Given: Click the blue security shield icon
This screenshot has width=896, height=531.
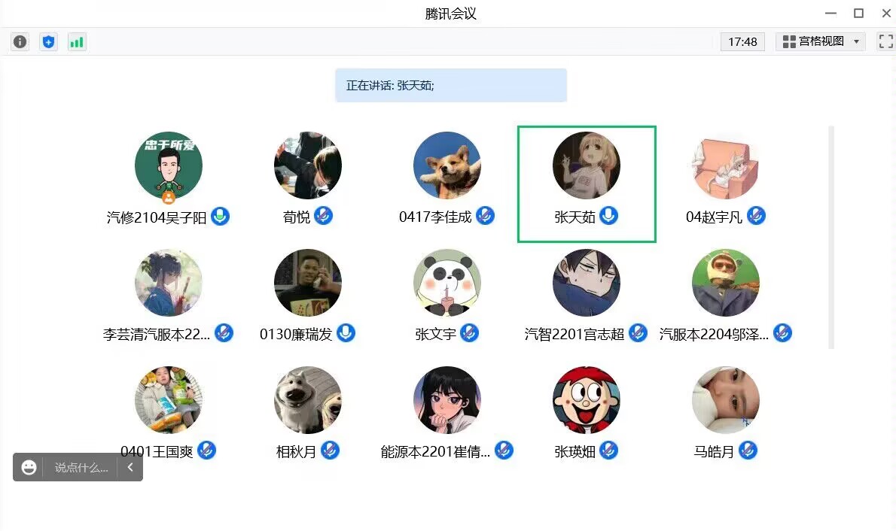Looking at the screenshot, I should pos(49,41).
